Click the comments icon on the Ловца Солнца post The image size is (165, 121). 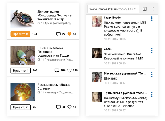click(x=58, y=107)
